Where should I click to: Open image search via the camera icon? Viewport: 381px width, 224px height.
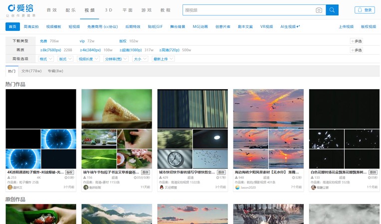pos(319,10)
